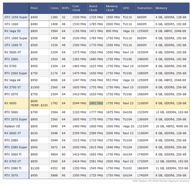Viewport: 191px width, 184px height.
Task: Select the "GTX 1660 Ti" row name
Action: pyautogui.click(x=13, y=45)
